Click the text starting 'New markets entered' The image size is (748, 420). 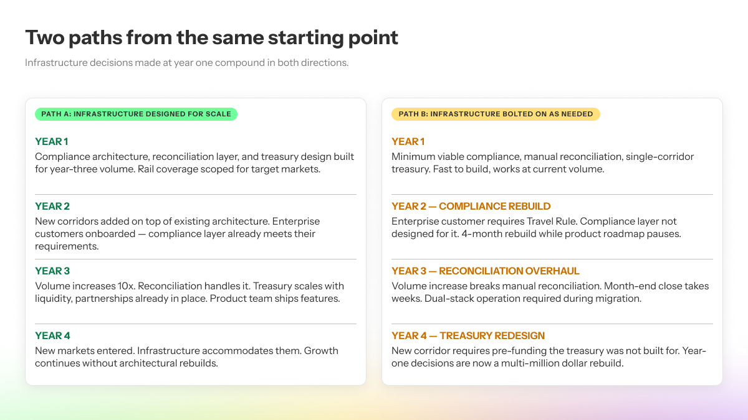186,357
